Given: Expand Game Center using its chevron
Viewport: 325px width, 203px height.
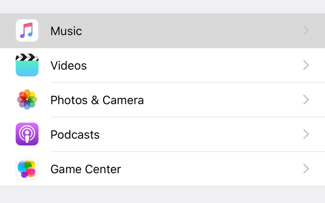Looking at the screenshot, I should [306, 168].
